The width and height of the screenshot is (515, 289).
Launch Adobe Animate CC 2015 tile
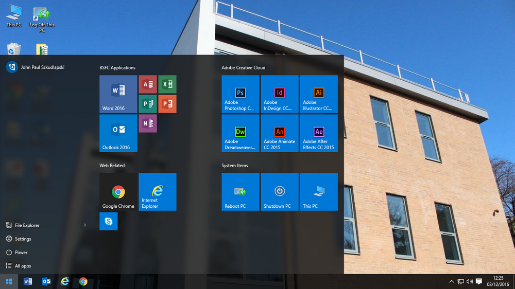point(280,133)
